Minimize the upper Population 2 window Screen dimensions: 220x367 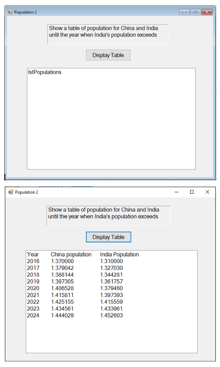(184, 12)
